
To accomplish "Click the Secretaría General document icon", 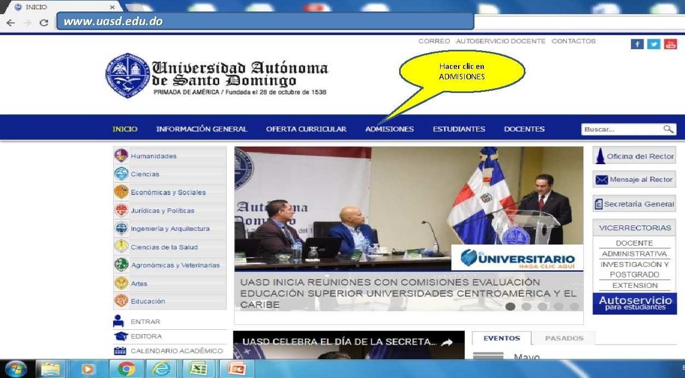I will pos(599,204).
